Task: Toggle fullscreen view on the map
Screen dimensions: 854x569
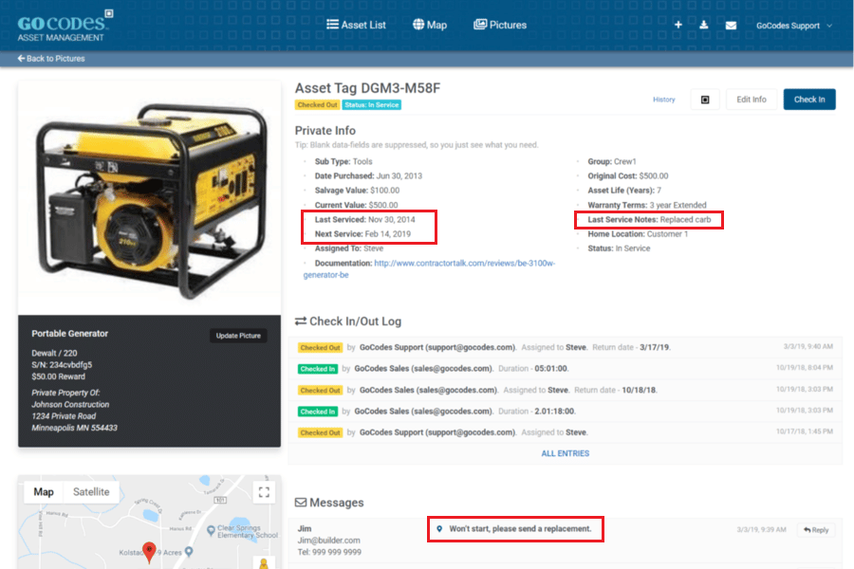Action: tap(264, 492)
